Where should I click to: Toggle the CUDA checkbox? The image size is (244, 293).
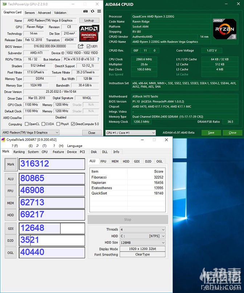tap(43, 124)
